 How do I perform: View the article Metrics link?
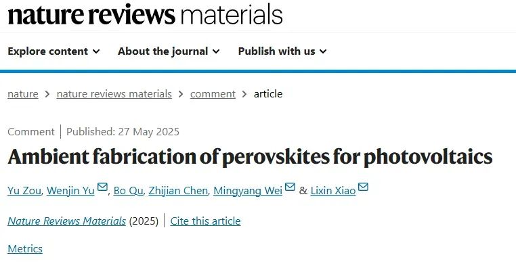(25, 249)
